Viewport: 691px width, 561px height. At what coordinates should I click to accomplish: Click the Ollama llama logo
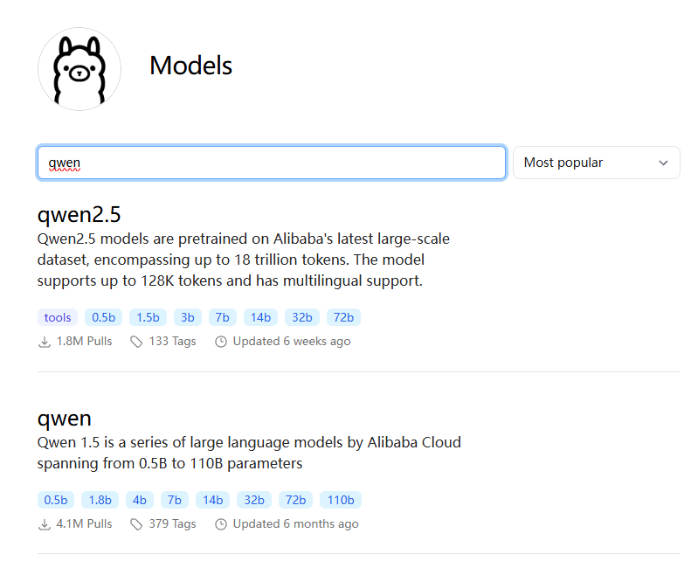[x=79, y=69]
